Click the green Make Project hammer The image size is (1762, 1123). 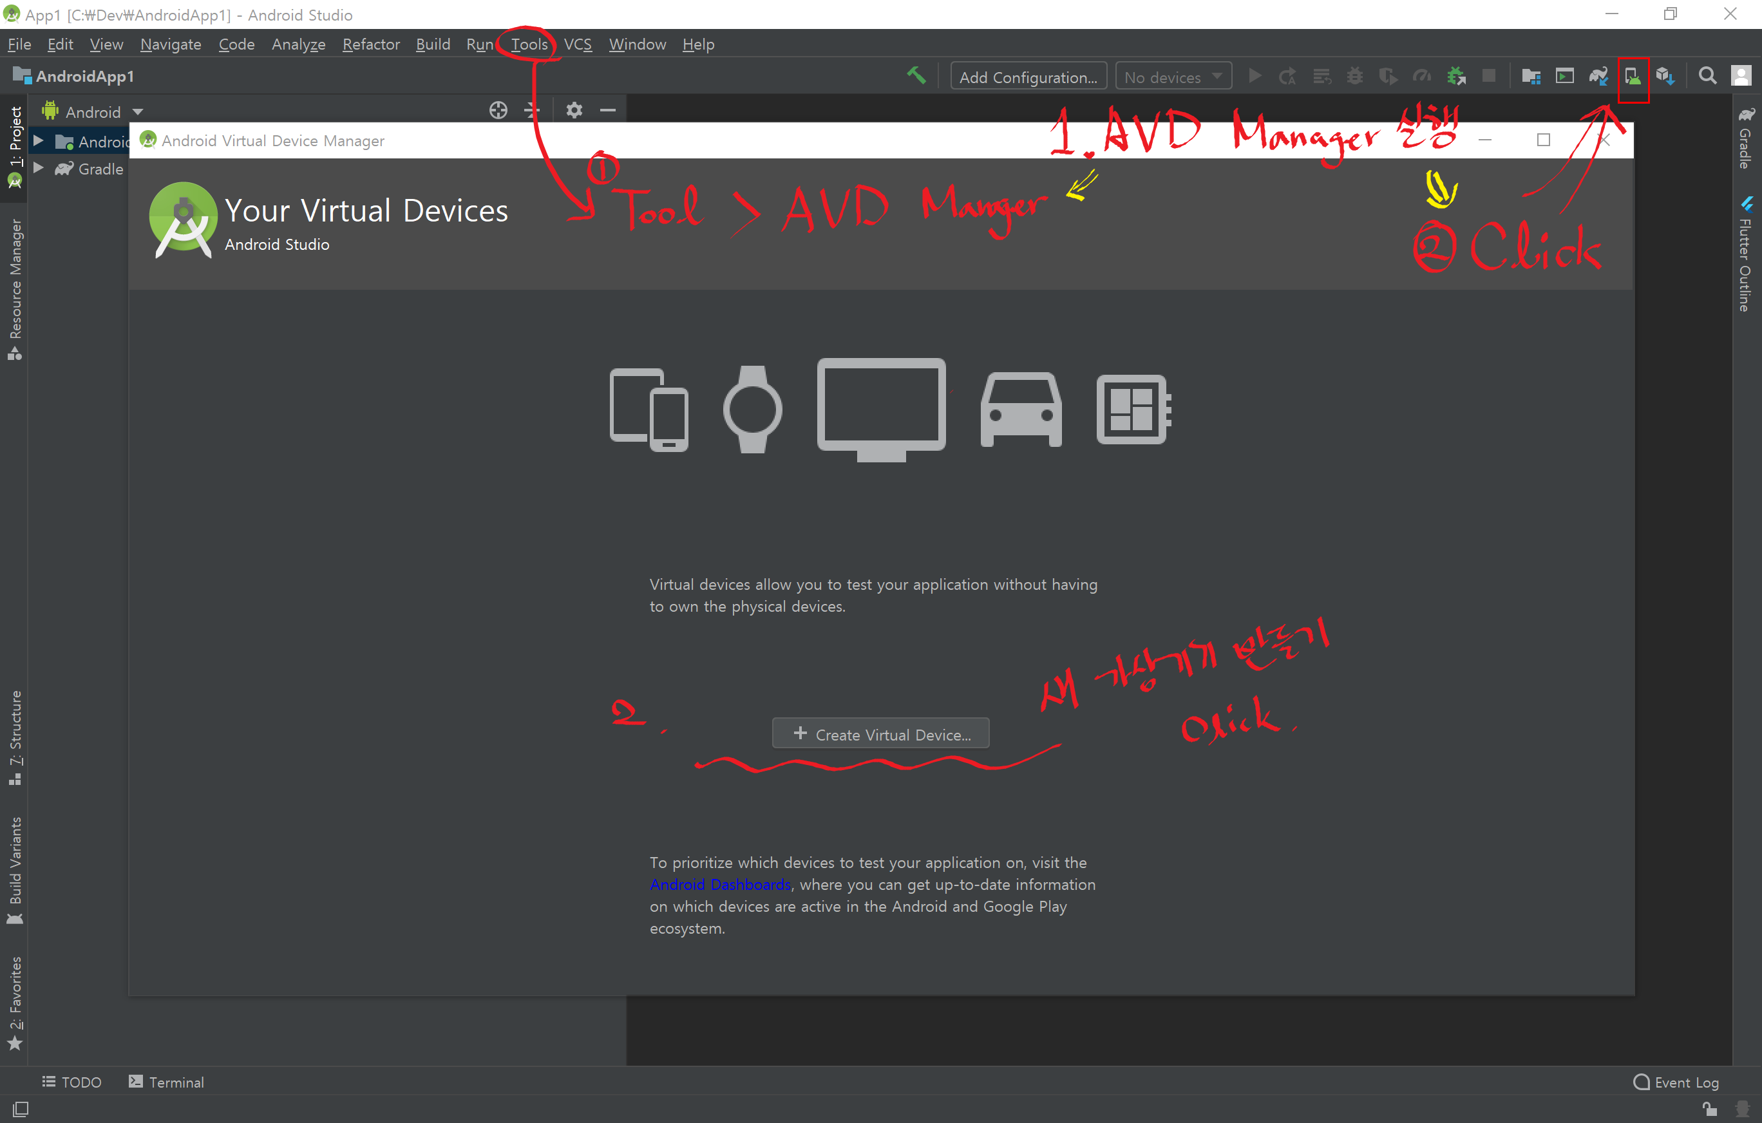(916, 76)
